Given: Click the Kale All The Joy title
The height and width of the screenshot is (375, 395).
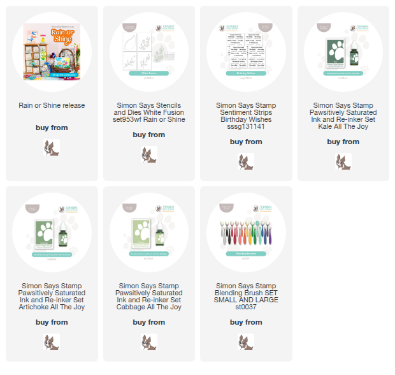Looking at the screenshot, I should click(x=343, y=116).
